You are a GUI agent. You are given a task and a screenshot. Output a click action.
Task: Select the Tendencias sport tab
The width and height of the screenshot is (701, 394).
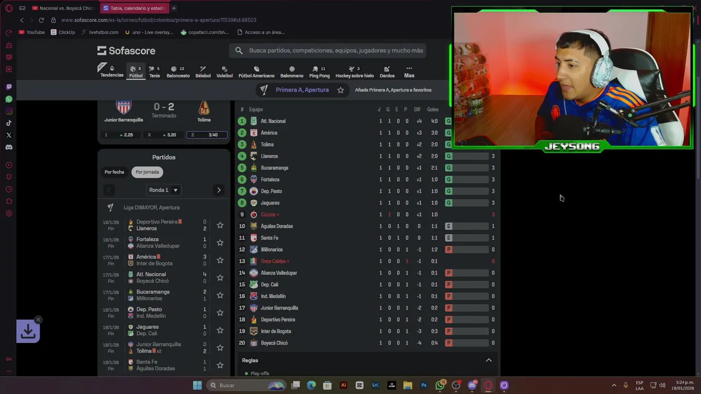(x=112, y=72)
